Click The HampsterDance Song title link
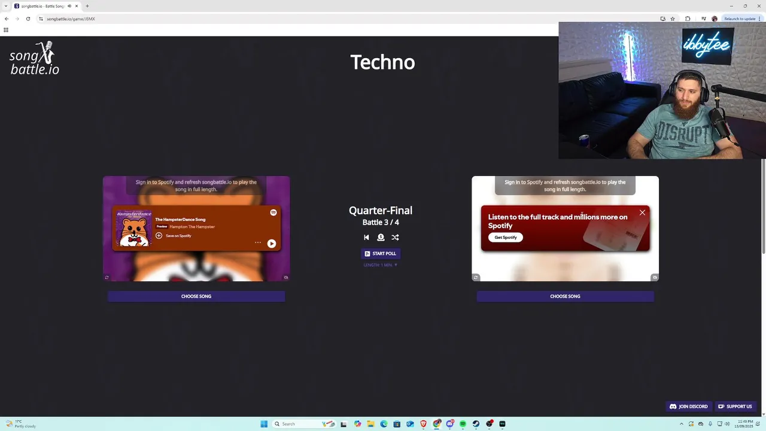Image resolution: width=766 pixels, height=431 pixels. 180,220
